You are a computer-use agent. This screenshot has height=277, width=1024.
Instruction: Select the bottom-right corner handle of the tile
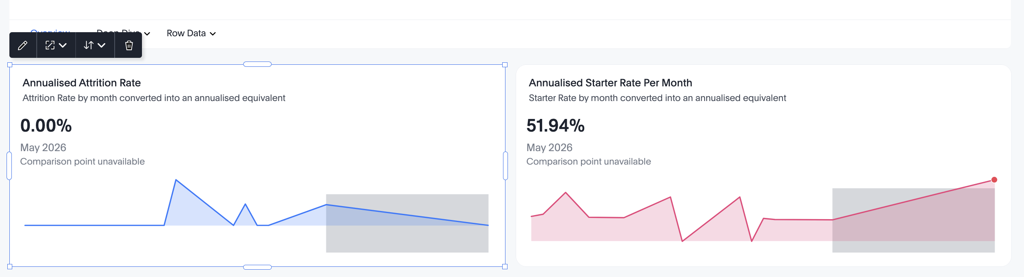point(505,267)
